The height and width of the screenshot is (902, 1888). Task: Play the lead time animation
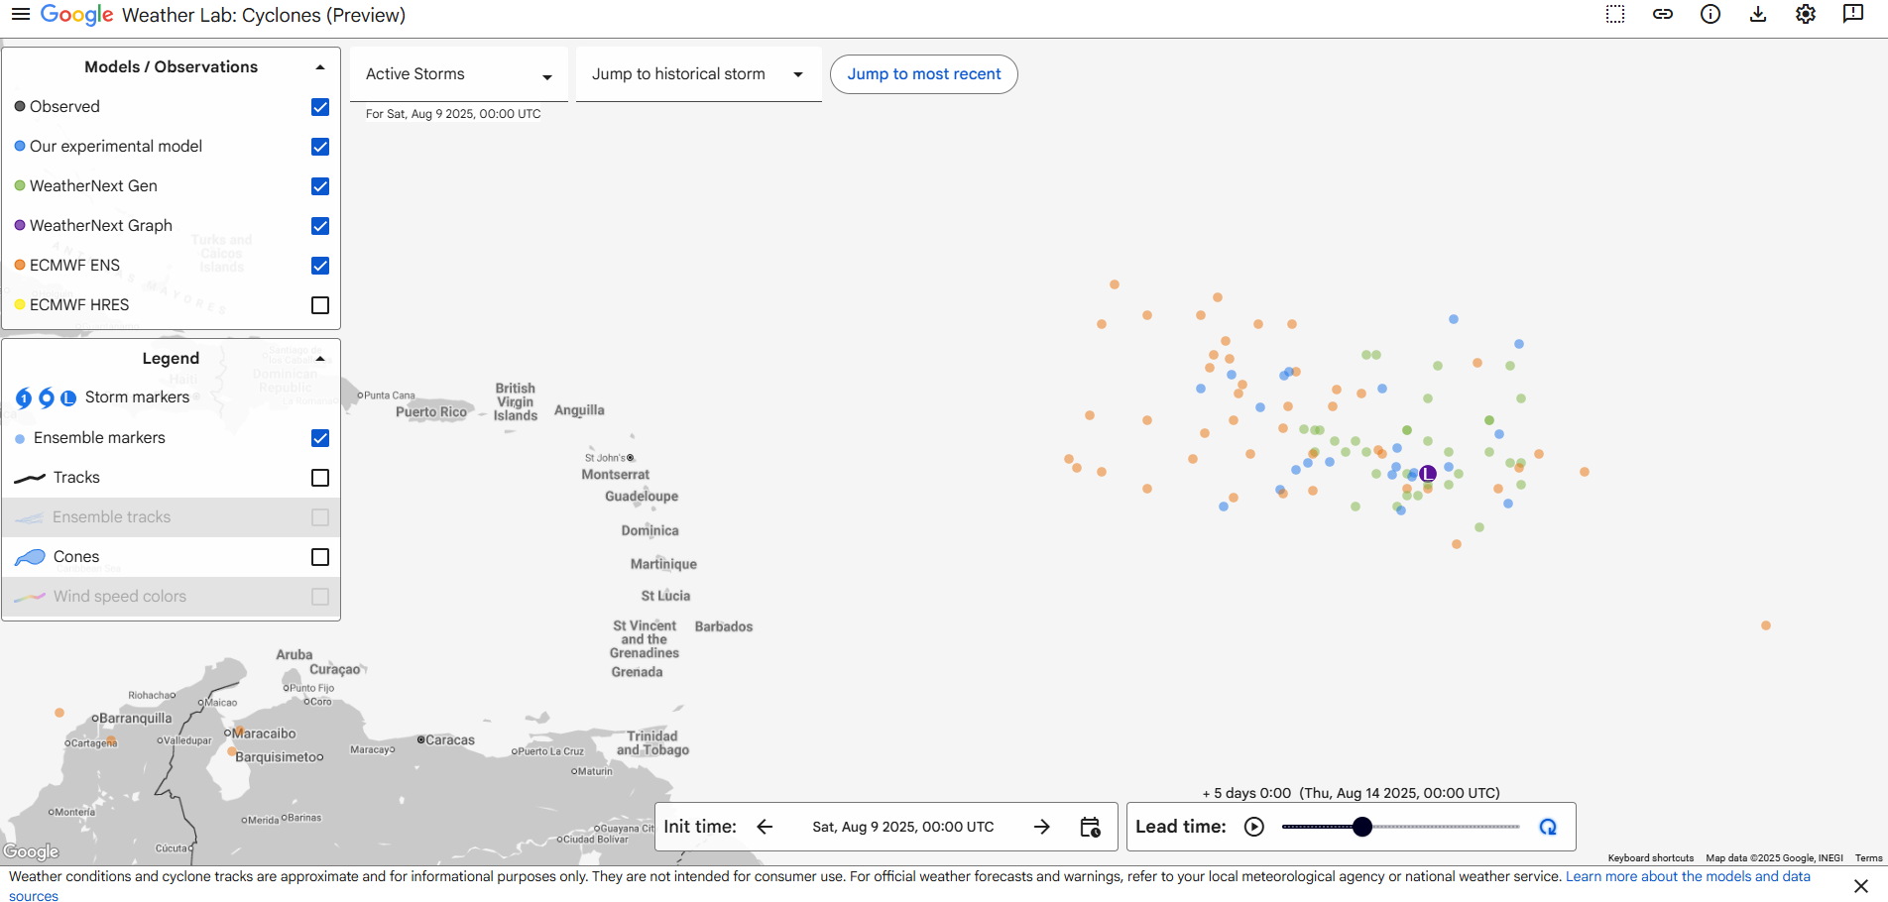click(x=1254, y=827)
